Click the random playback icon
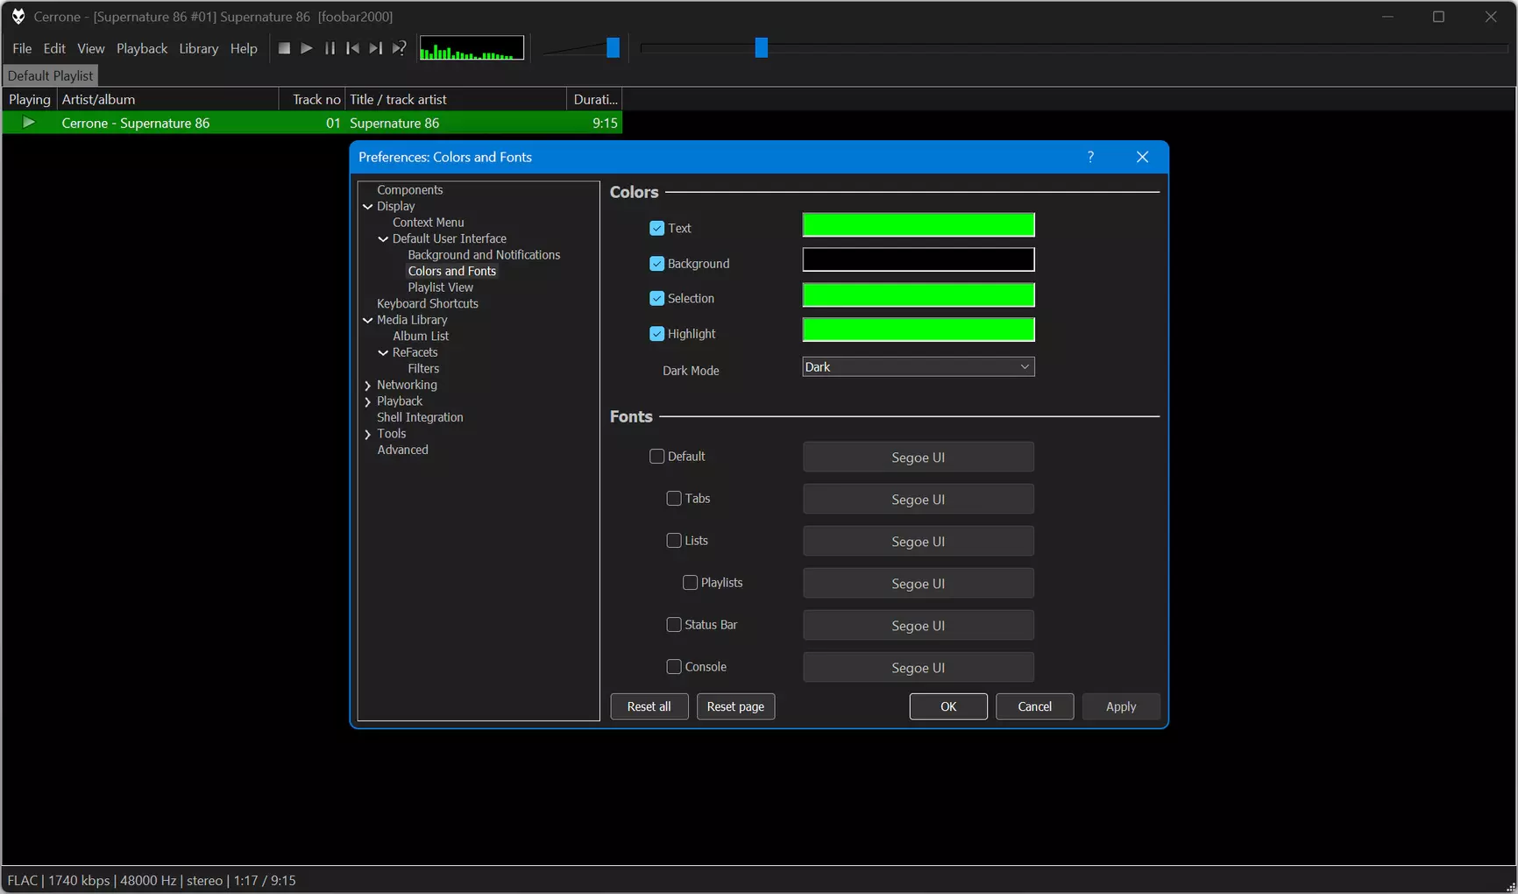 click(399, 48)
